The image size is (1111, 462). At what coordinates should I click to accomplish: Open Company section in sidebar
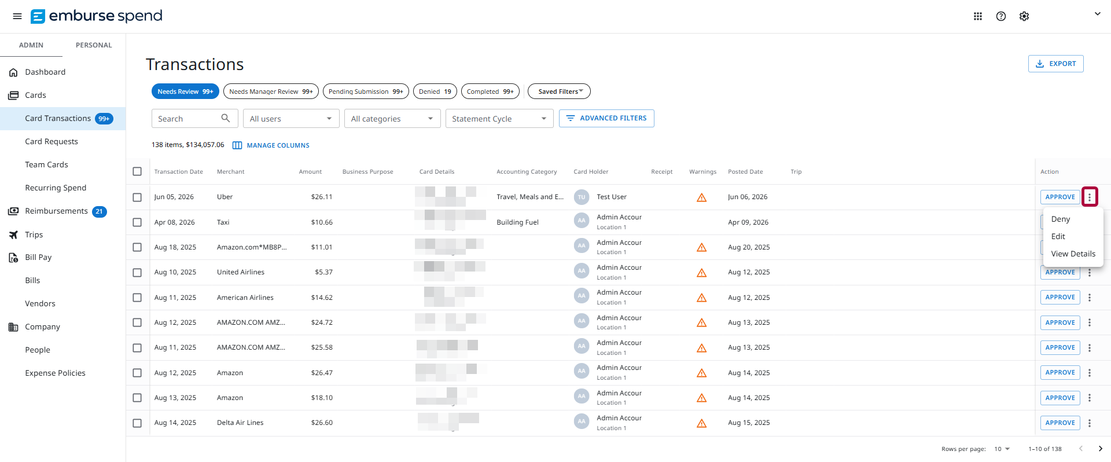coord(42,327)
